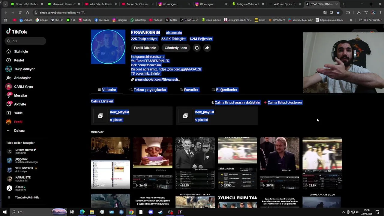
Task: Open the first new_playlist card
Action: (132, 116)
